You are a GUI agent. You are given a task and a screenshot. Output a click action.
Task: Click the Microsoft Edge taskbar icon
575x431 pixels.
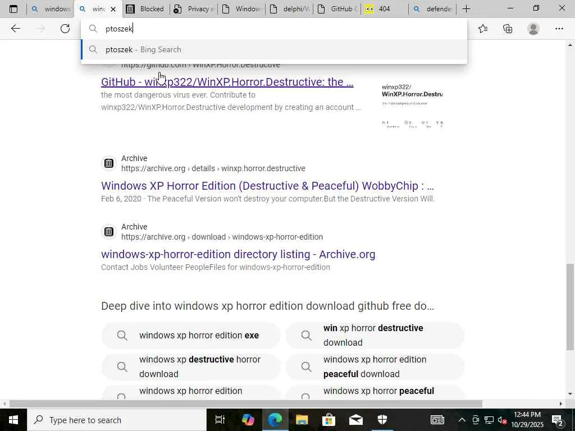click(x=275, y=420)
